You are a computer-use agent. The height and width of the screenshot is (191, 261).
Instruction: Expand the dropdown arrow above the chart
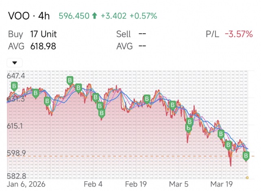(x=15, y=63)
